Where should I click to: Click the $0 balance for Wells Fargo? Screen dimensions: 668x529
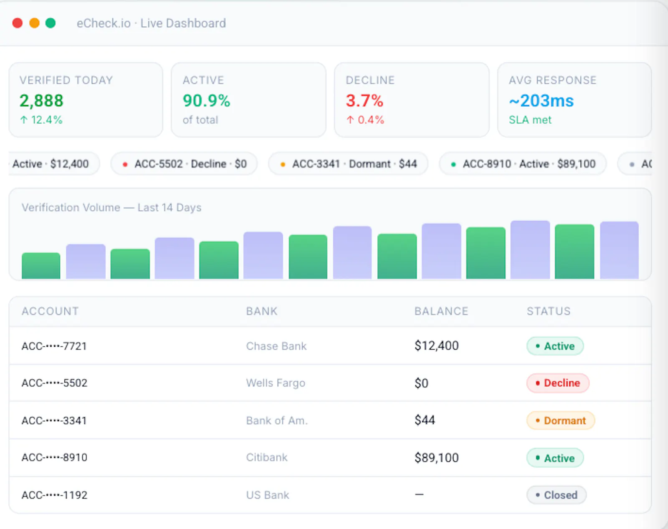pos(421,383)
